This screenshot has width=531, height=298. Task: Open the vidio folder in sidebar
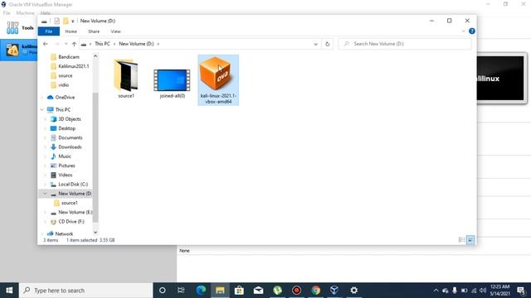click(63, 84)
